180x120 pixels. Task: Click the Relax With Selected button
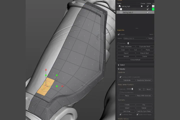click(144, 96)
